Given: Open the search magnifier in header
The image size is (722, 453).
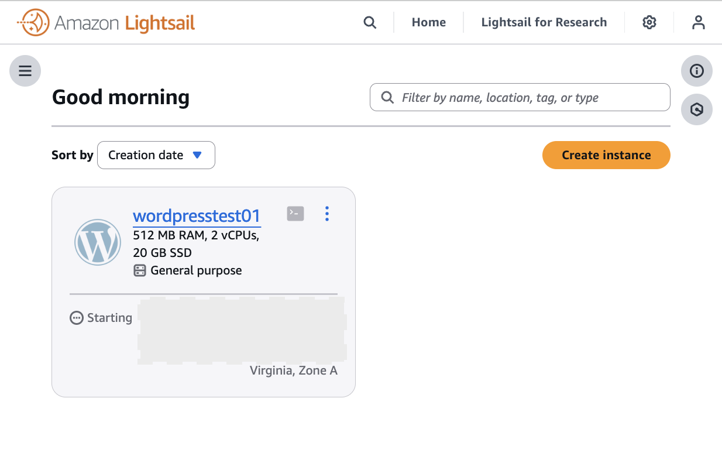Looking at the screenshot, I should pyautogui.click(x=370, y=22).
